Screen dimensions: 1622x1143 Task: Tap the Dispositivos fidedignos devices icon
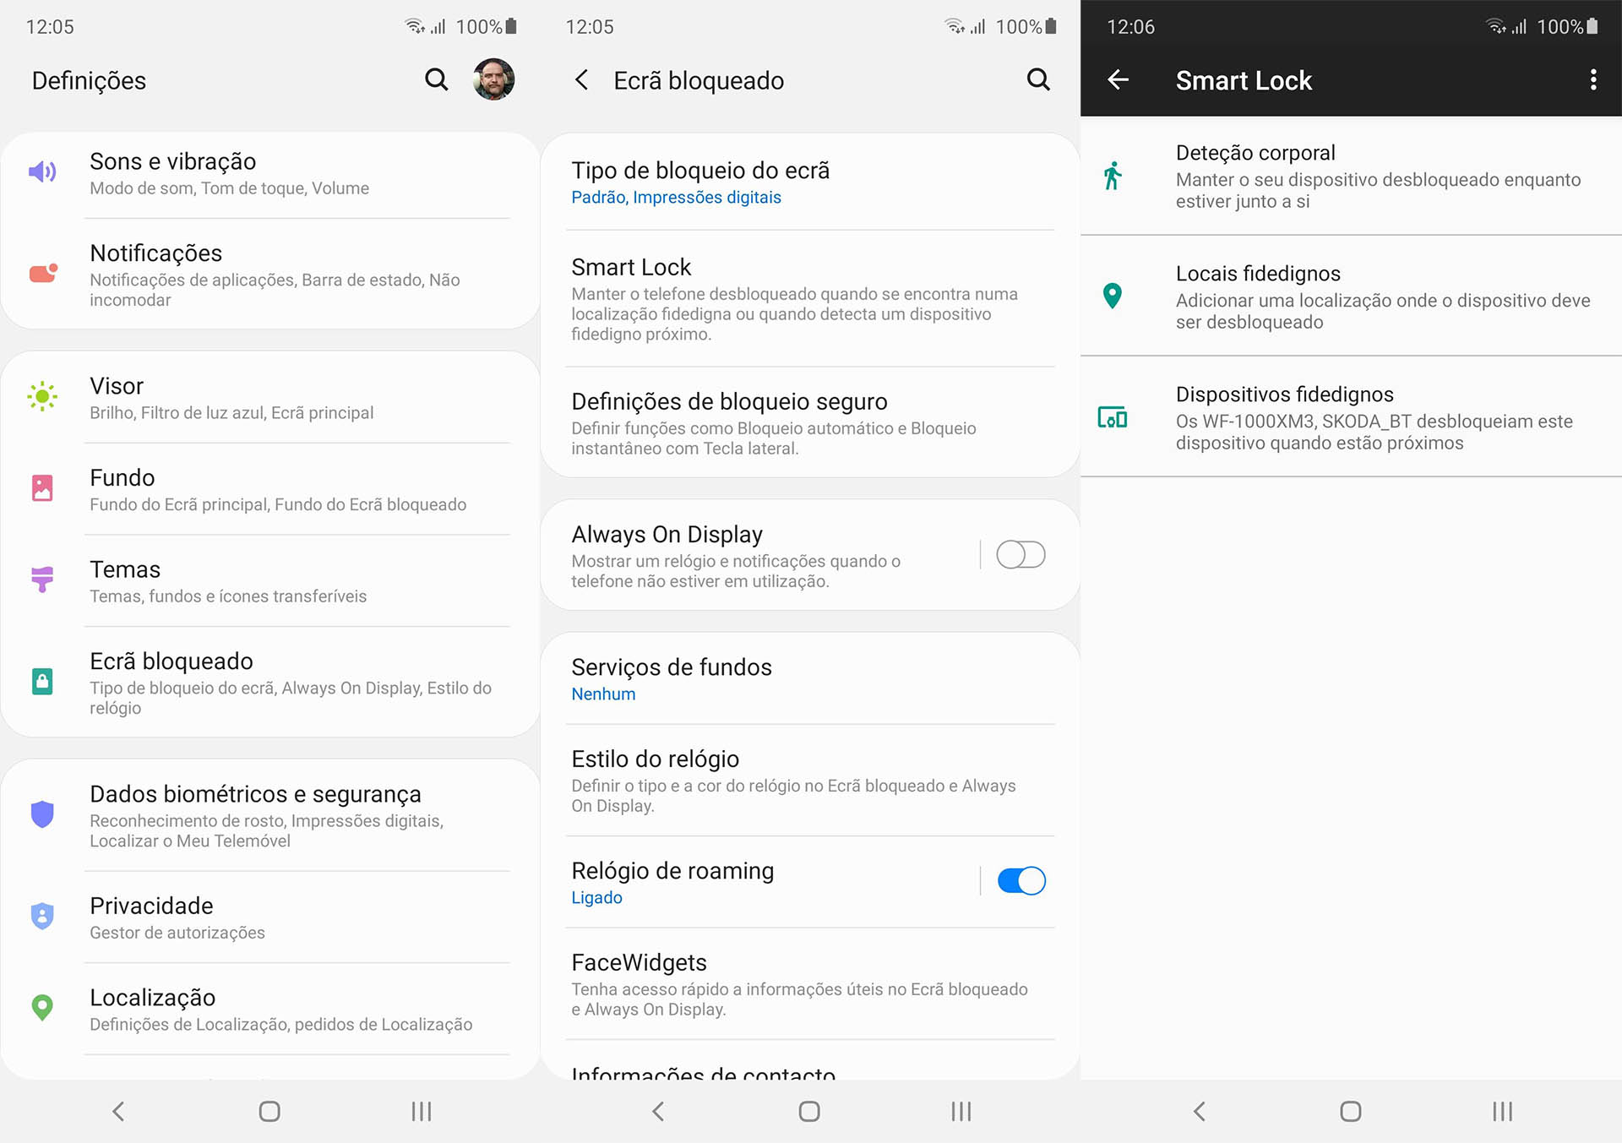[1113, 417]
